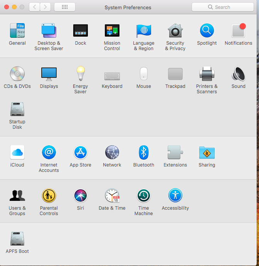Close the System Preferences window
Image resolution: width=259 pixels, height=266 pixels.
click(7, 7)
